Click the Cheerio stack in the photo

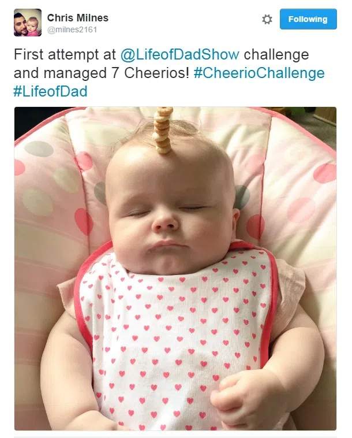pyautogui.click(x=163, y=130)
